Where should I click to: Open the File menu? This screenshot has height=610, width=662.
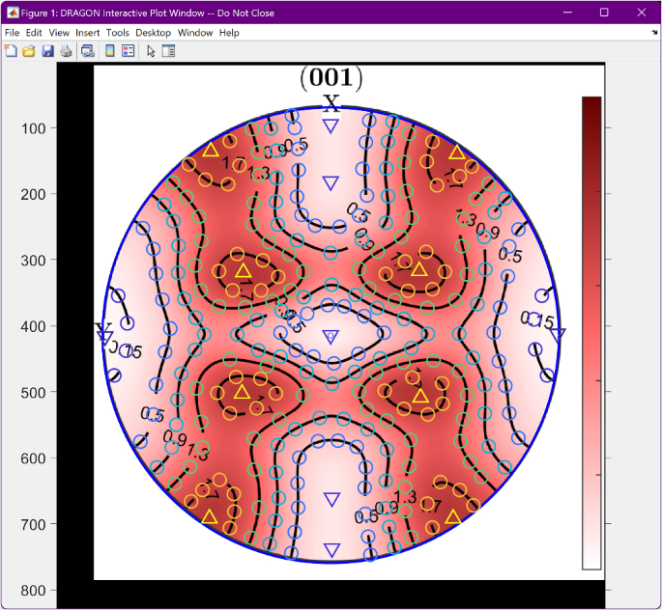pos(12,33)
